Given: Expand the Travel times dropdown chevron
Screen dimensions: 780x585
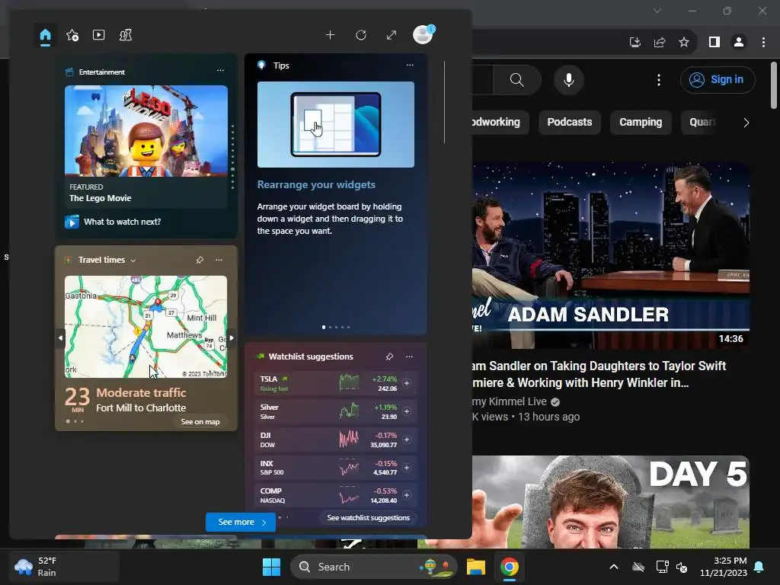Looking at the screenshot, I should (133, 261).
